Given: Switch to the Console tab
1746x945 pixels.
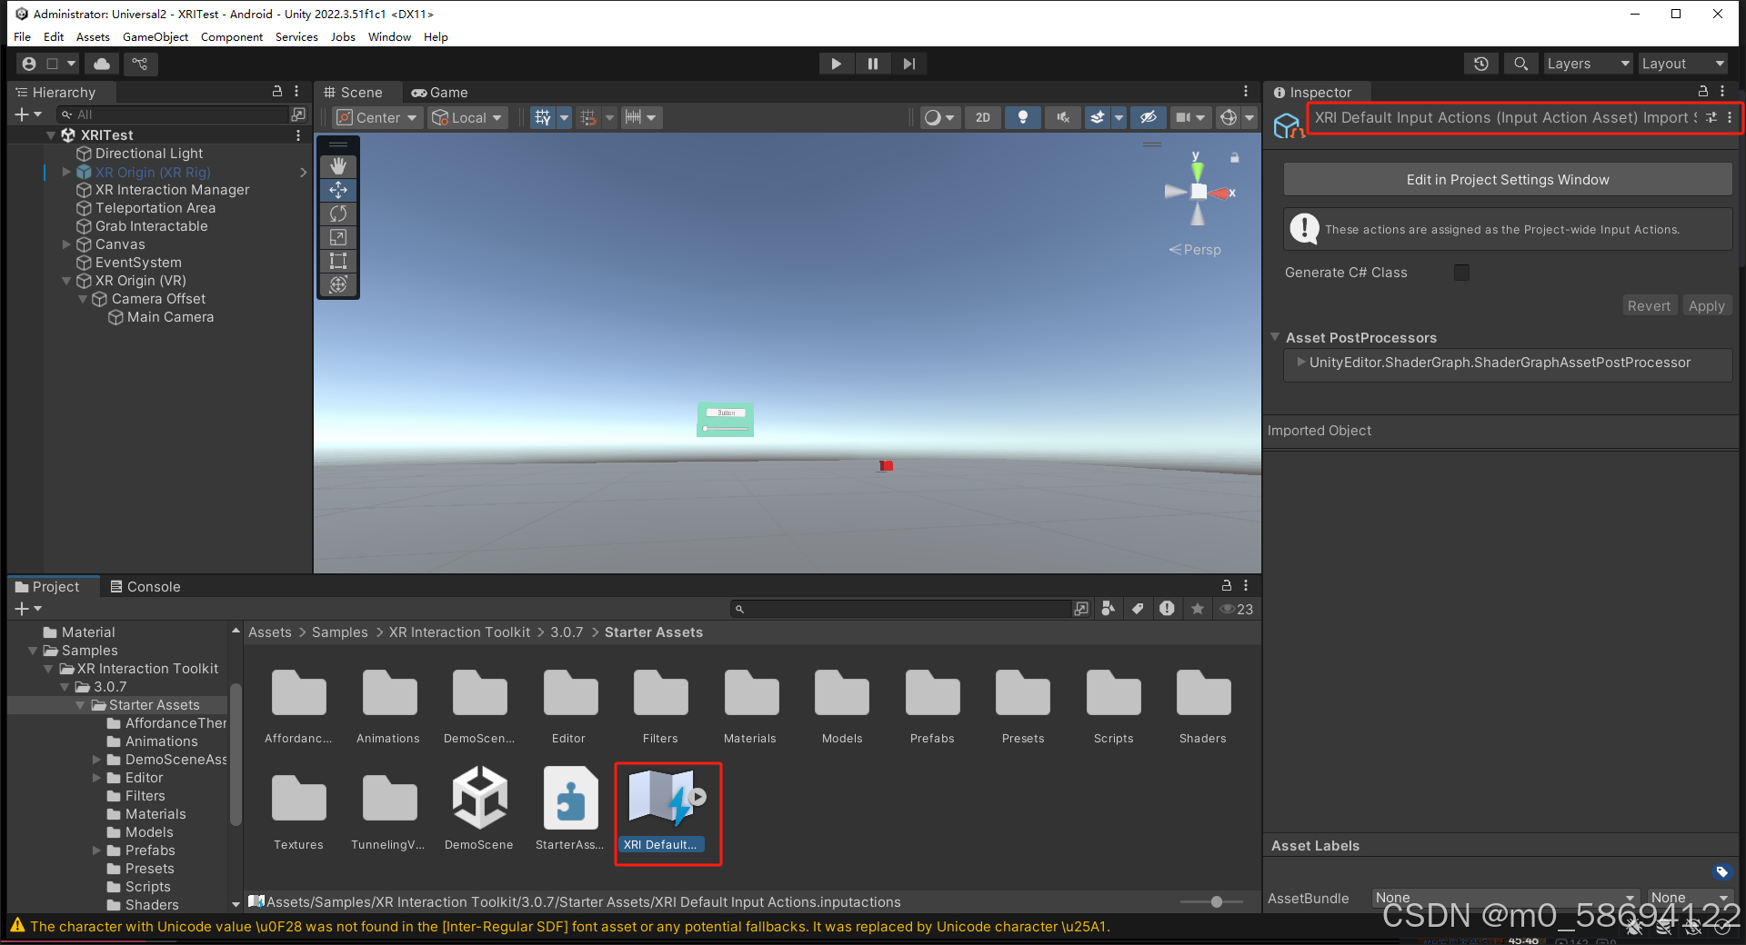Looking at the screenshot, I should click(x=145, y=586).
